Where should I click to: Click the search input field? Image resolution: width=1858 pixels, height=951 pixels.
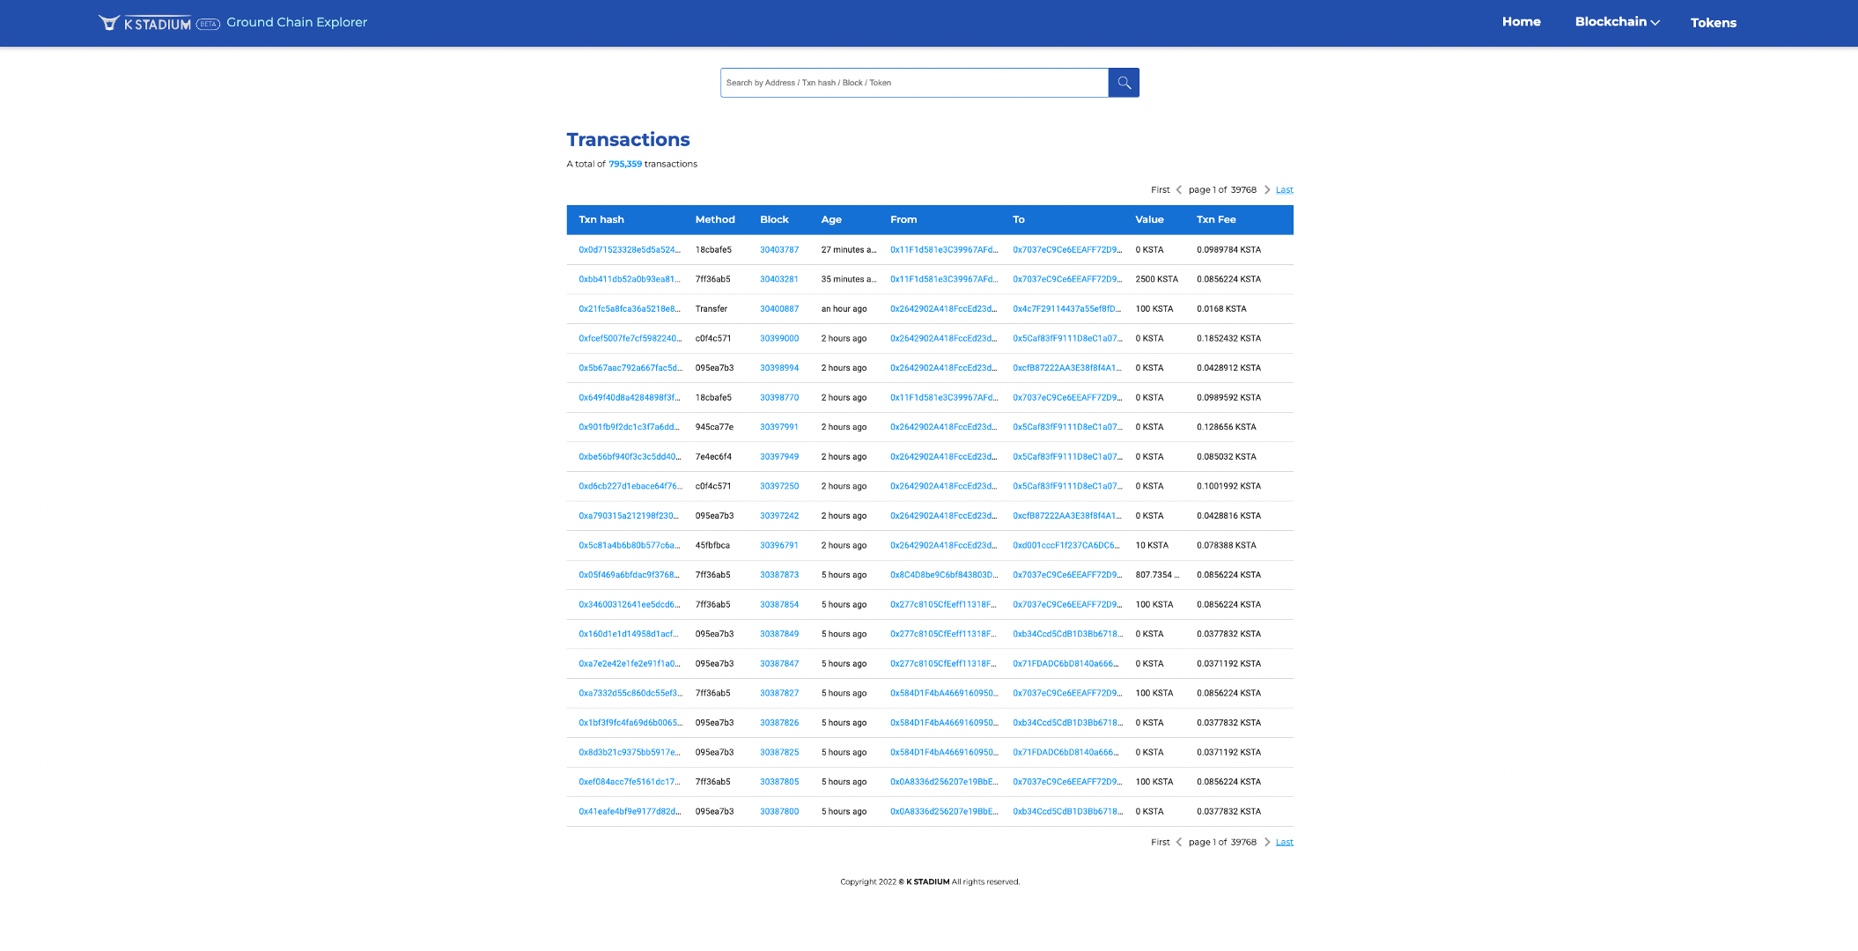(x=913, y=83)
